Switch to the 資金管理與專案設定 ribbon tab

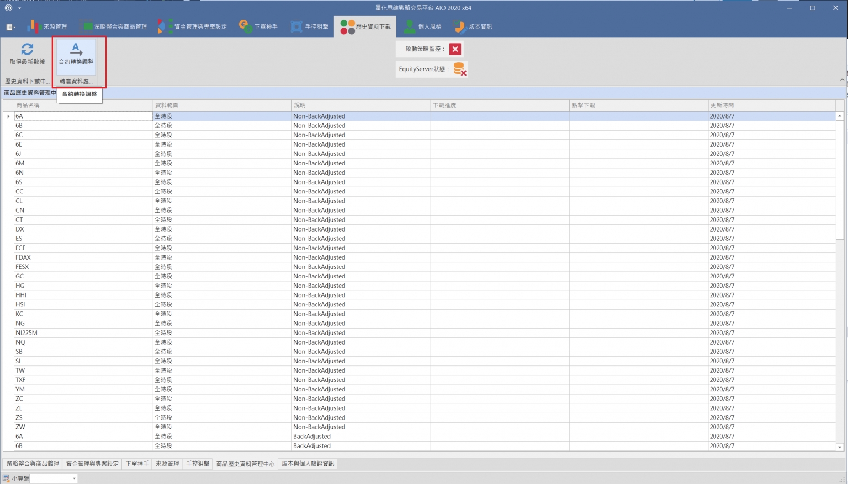tap(193, 26)
